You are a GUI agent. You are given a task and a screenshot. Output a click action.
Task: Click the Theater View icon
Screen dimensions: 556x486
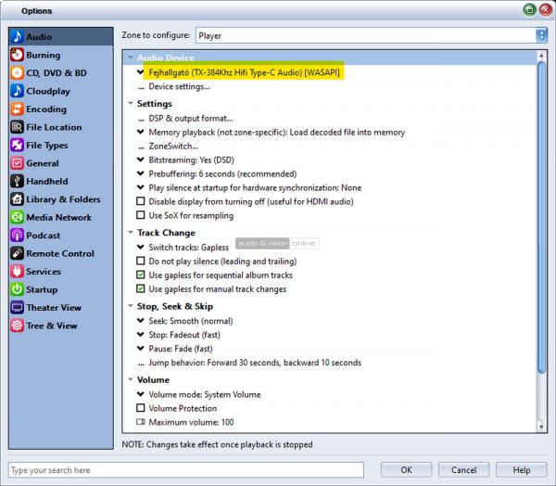click(18, 308)
